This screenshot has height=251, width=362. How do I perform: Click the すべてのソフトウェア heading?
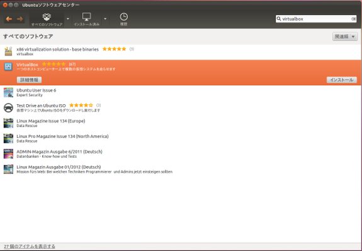[x=28, y=36]
